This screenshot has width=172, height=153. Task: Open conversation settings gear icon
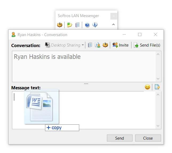[105, 45]
